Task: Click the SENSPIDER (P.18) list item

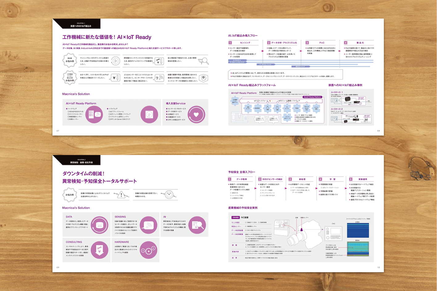Action: [75, 111]
